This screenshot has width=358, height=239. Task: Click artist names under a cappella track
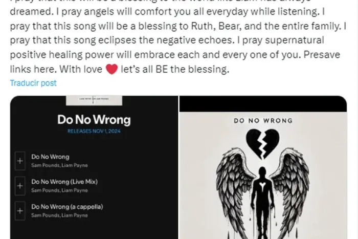[x=59, y=215]
